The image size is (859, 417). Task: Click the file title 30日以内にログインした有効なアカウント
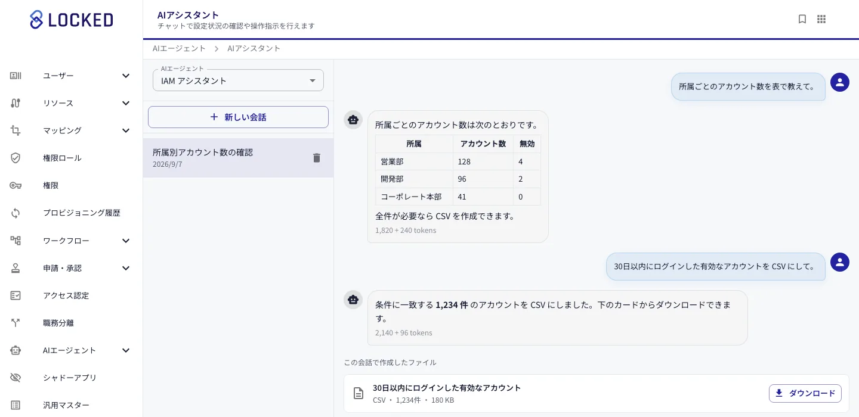point(447,388)
